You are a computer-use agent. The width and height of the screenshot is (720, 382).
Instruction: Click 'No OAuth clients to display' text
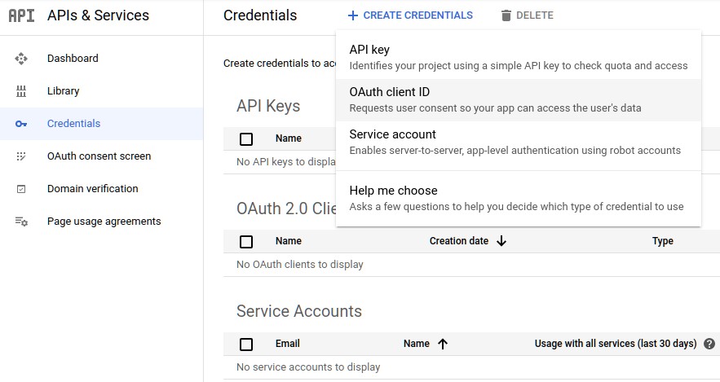point(300,265)
